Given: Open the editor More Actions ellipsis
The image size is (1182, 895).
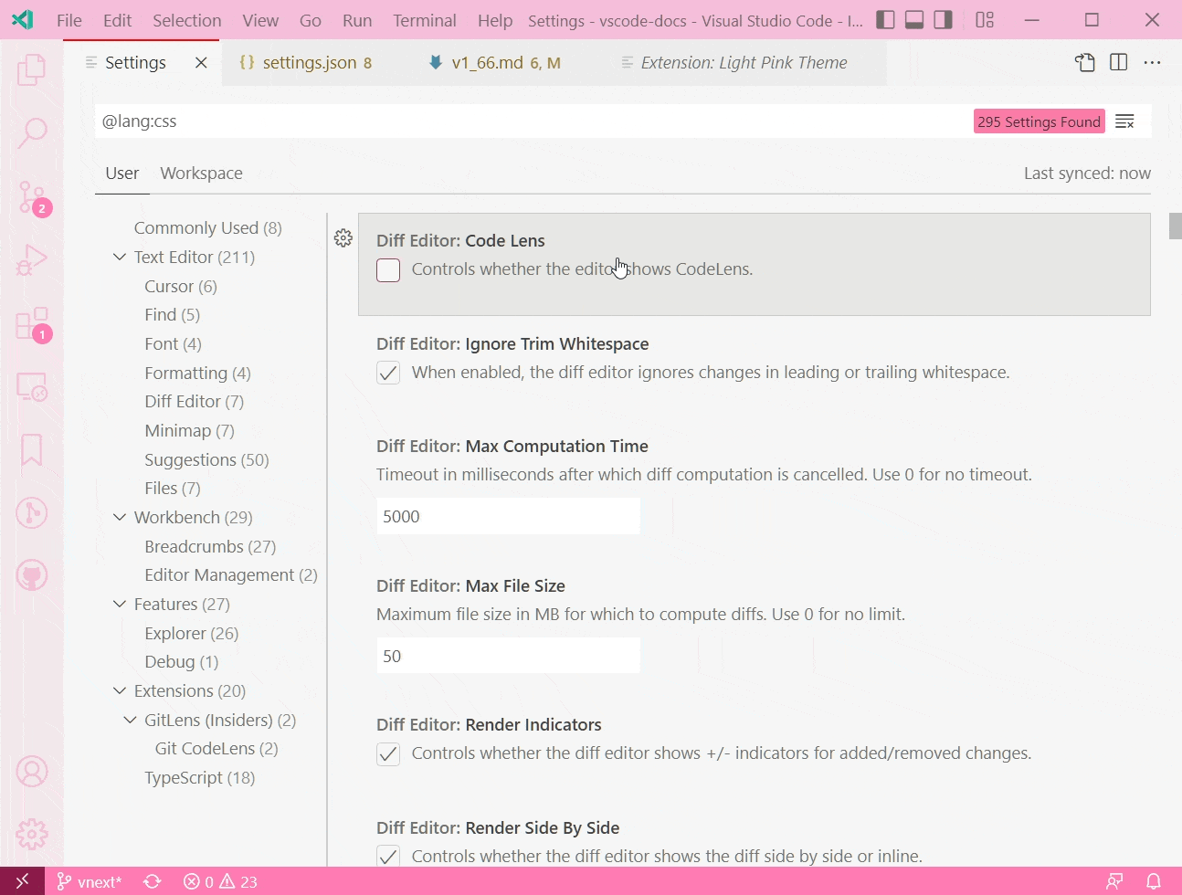Looking at the screenshot, I should click(1152, 62).
